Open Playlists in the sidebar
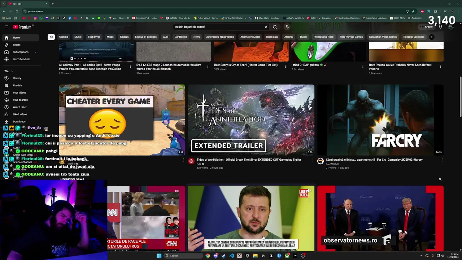Image resolution: width=462 pixels, height=260 pixels. pos(21,86)
